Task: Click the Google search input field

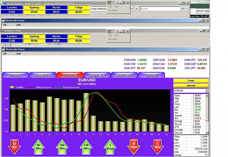Action: pyautogui.click(x=160, y=9)
